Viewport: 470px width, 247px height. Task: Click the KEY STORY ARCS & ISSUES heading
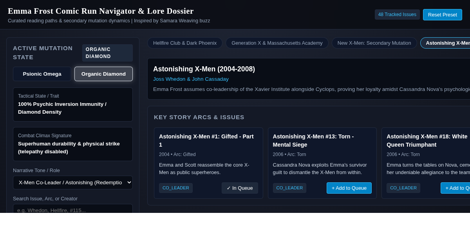(199, 117)
